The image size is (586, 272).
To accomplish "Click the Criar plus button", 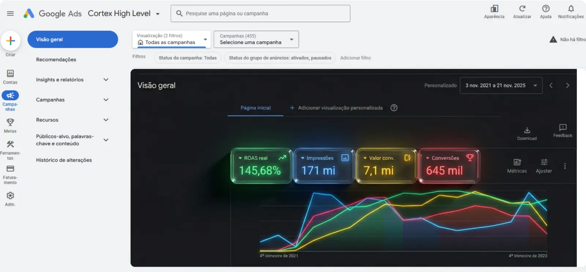I will 11,41.
